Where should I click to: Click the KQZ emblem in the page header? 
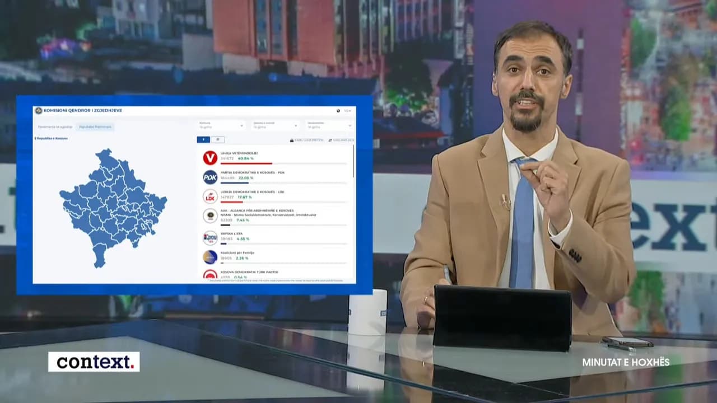point(39,111)
